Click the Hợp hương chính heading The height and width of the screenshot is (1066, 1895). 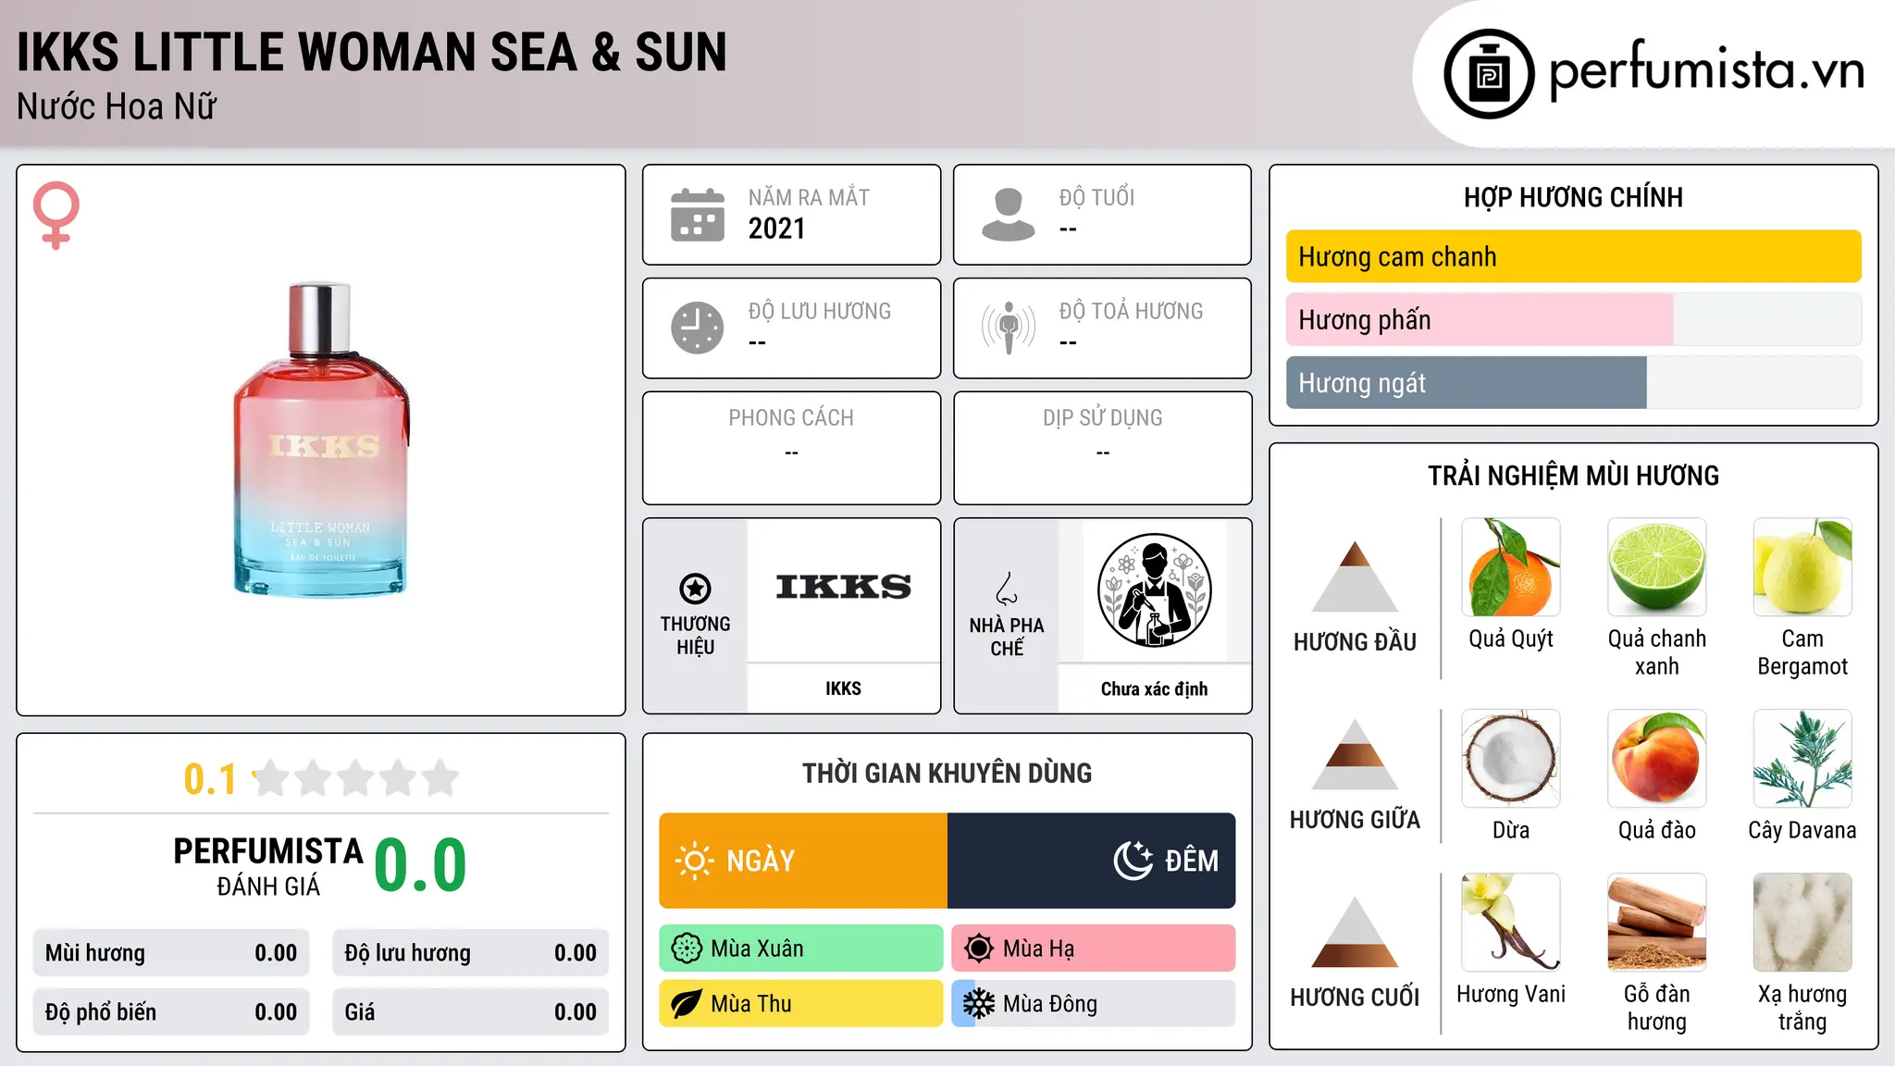[x=1573, y=197]
